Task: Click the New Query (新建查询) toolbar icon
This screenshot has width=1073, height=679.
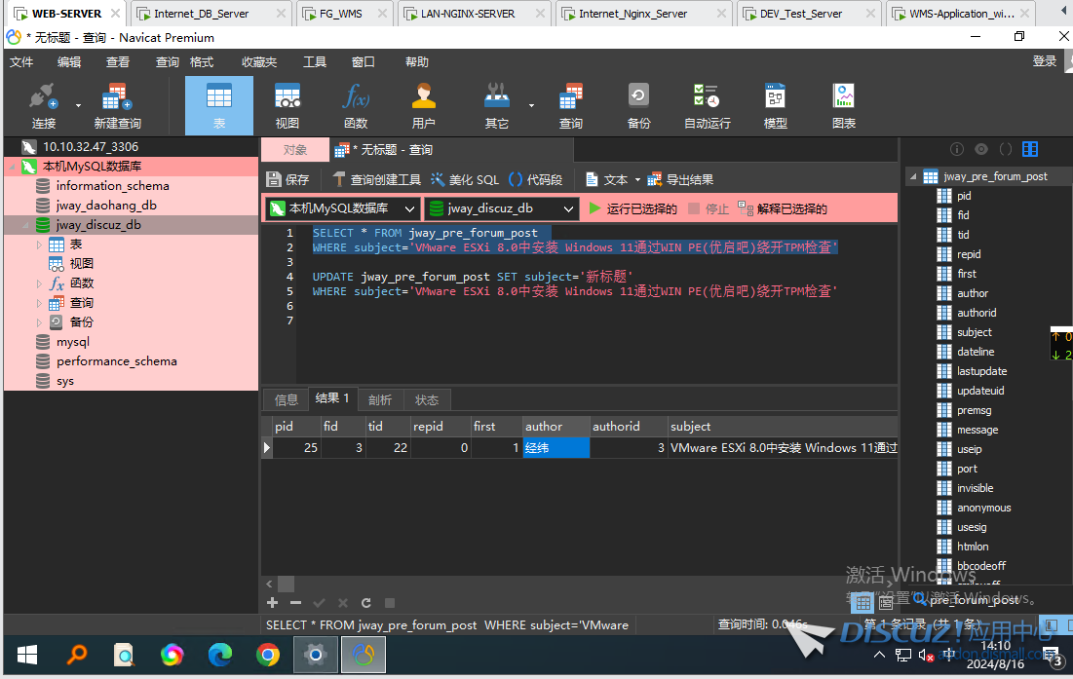Action: point(117,105)
